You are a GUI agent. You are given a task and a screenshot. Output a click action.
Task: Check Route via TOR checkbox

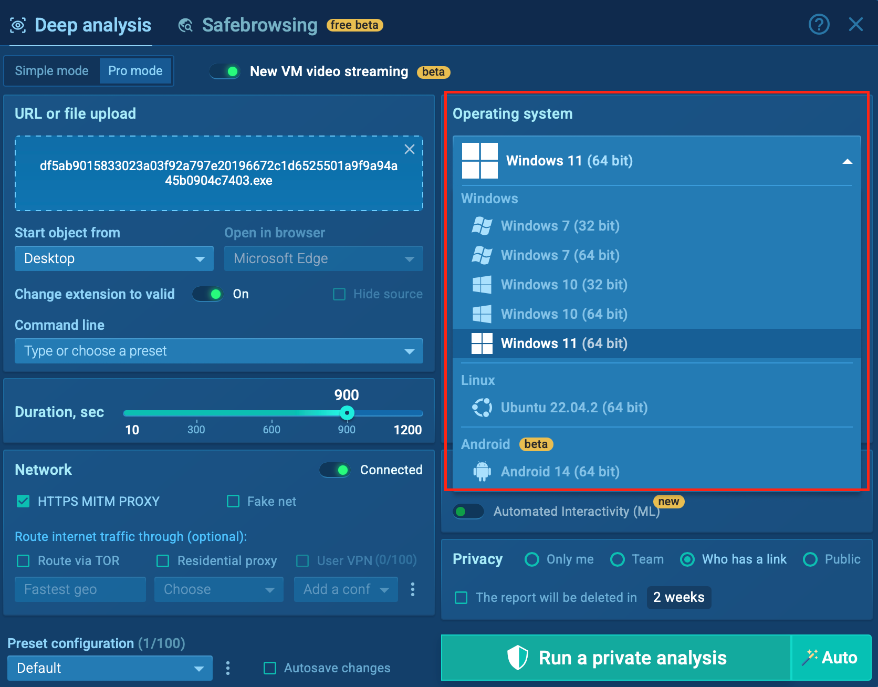(23, 561)
